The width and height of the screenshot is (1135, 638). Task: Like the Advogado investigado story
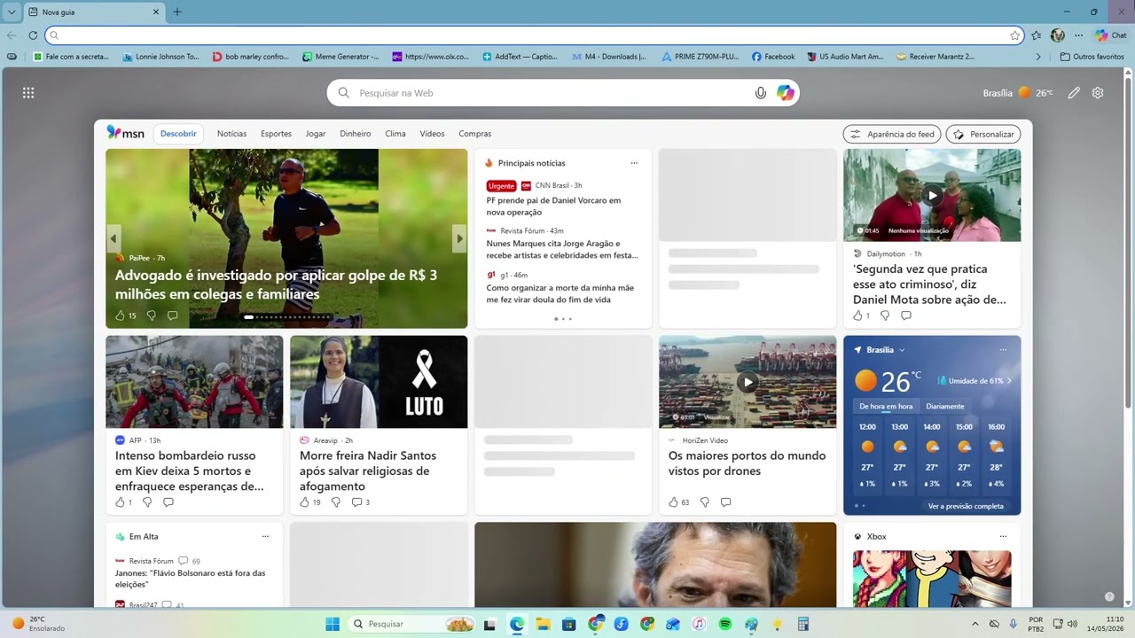pos(121,315)
